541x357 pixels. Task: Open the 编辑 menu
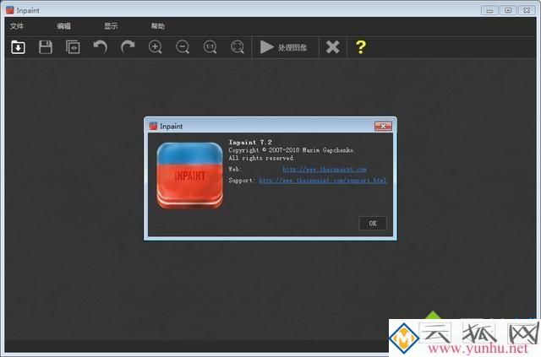click(64, 26)
